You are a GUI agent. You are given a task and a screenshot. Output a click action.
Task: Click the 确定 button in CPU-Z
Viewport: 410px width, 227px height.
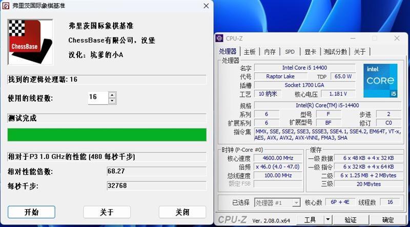pos(388,220)
